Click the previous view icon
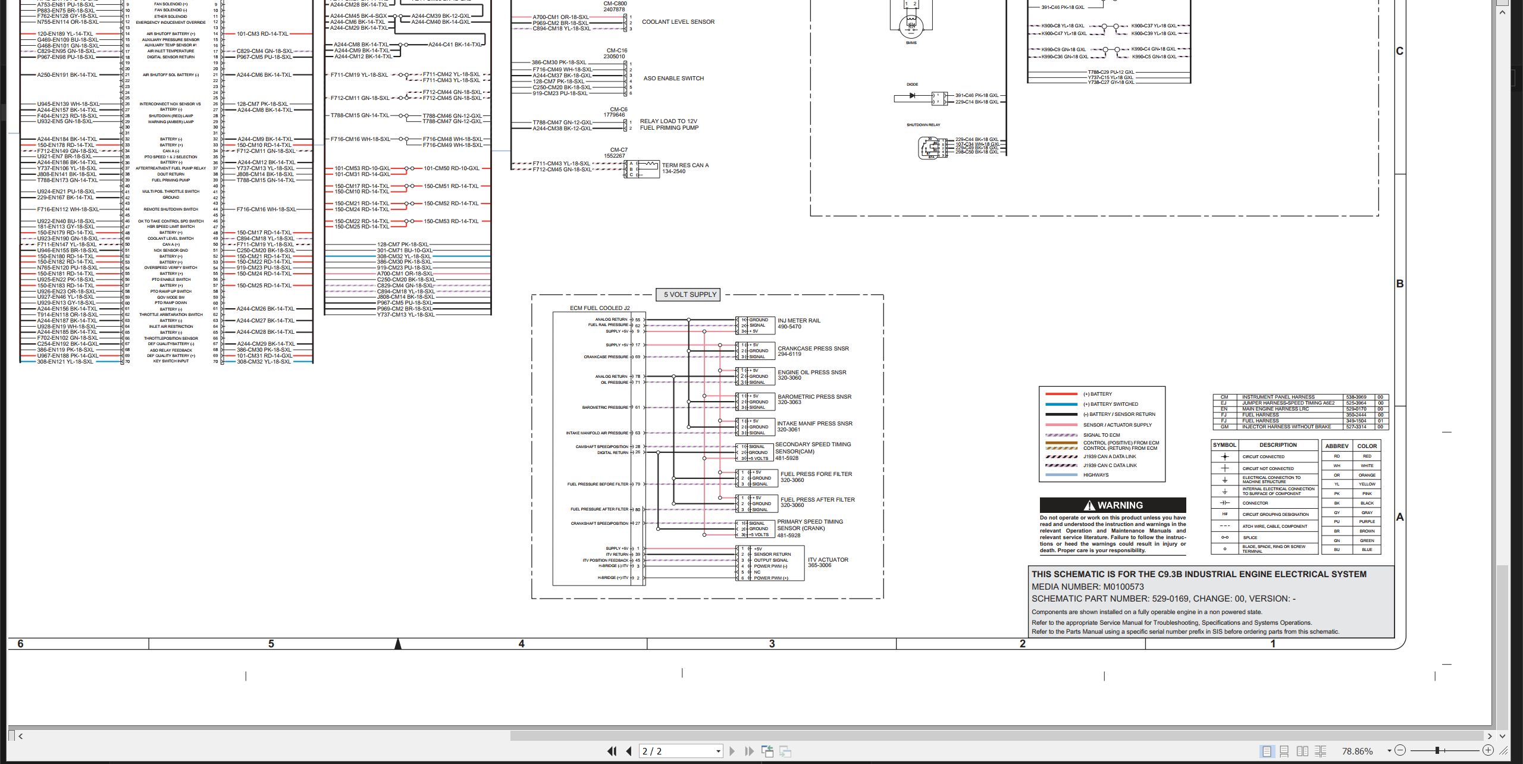Viewport: 1523px width, 764px height. [767, 752]
